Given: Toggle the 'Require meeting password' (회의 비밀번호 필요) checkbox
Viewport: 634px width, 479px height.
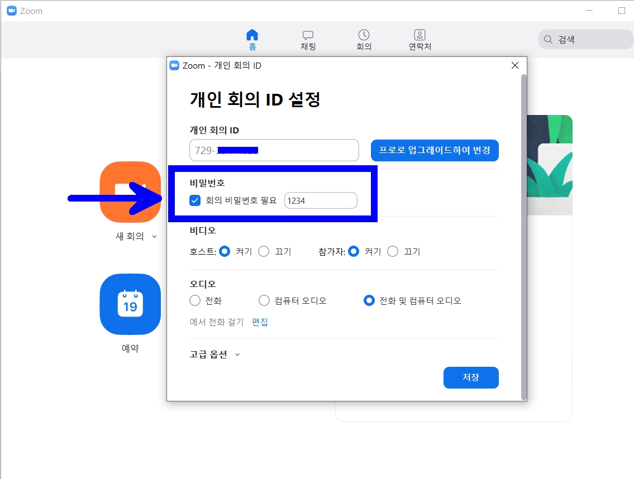Looking at the screenshot, I should coord(195,200).
